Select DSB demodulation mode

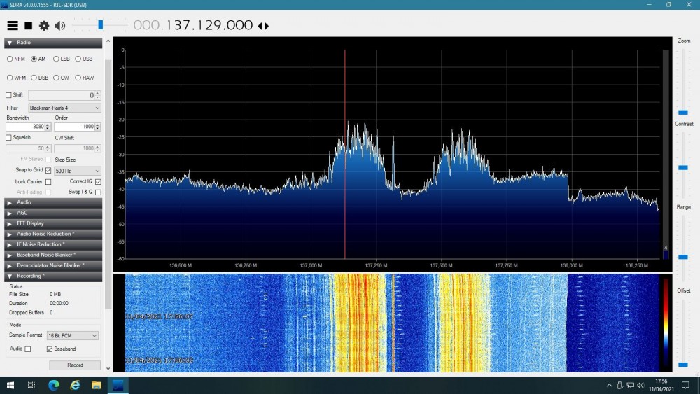pyautogui.click(x=34, y=78)
